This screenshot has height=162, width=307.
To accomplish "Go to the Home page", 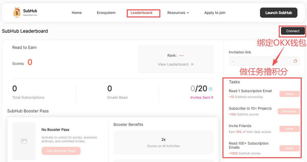I will pyautogui.click(x=77, y=13).
